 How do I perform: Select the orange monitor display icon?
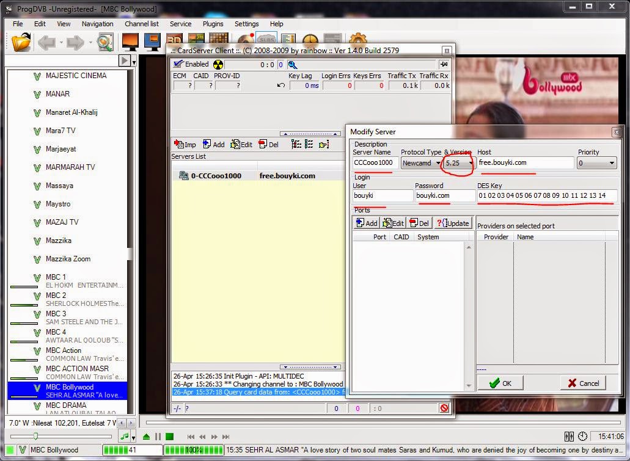(x=130, y=42)
